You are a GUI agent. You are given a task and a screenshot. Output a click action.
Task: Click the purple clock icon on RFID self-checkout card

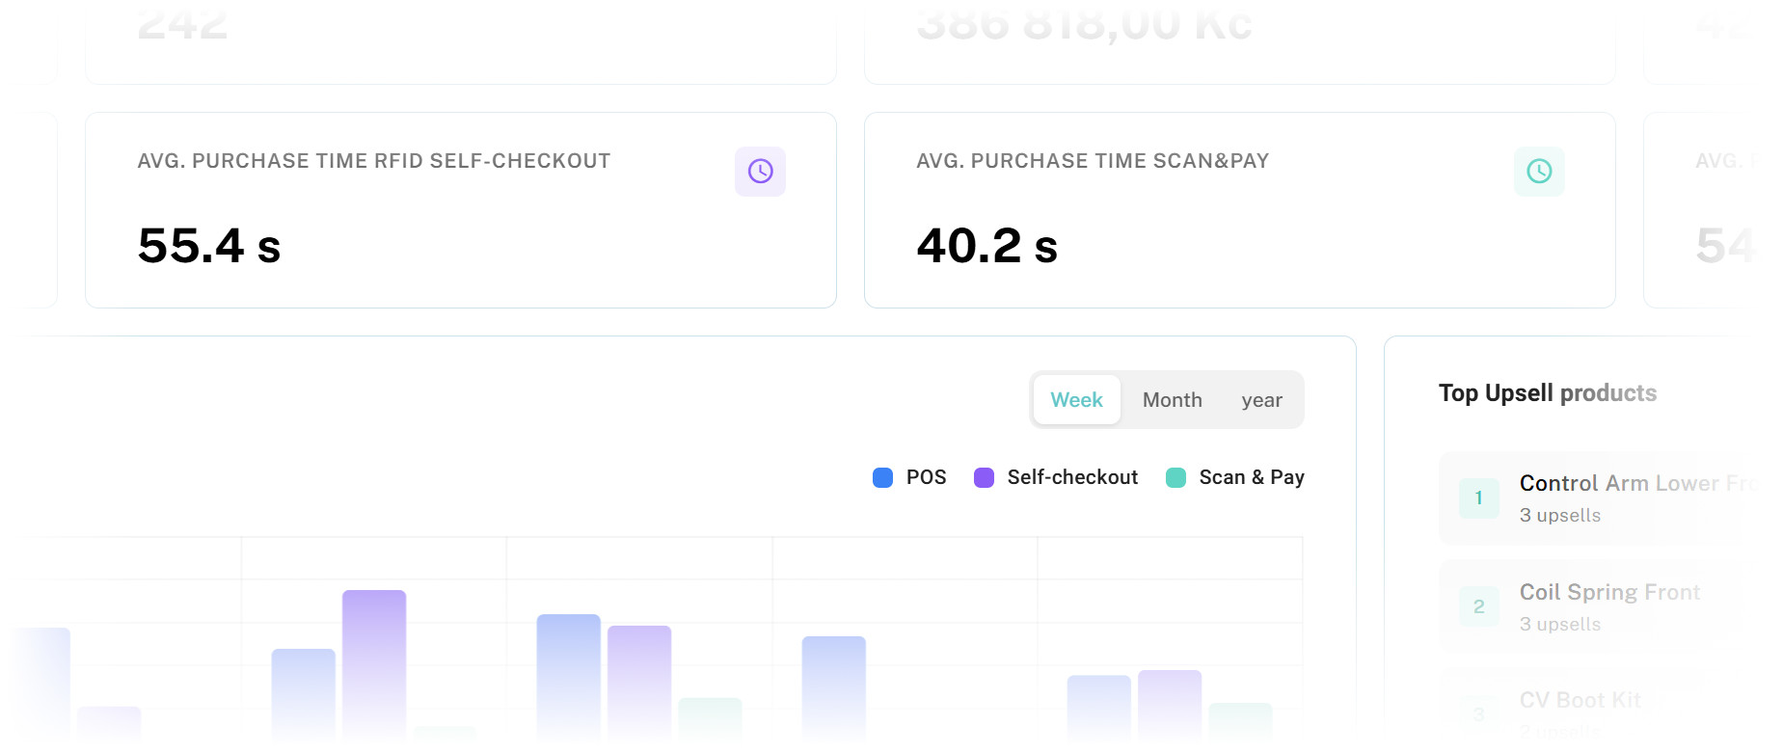tap(760, 172)
